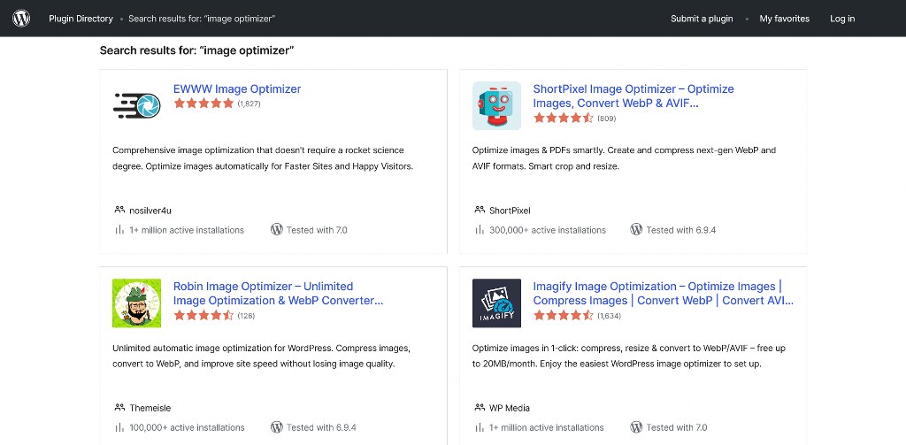This screenshot has width=906, height=445.
Task: Click author icon beside WP Media
Action: pyautogui.click(x=480, y=408)
